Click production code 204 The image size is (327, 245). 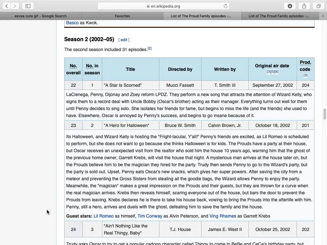tap(305, 85)
